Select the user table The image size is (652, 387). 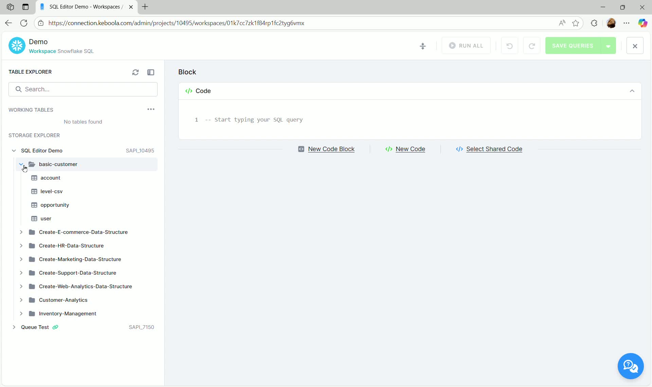point(46,218)
